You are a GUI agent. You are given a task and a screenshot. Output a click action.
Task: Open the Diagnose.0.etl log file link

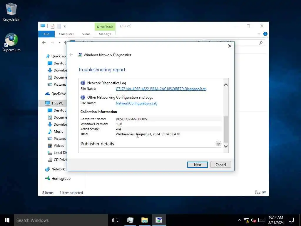161,89
